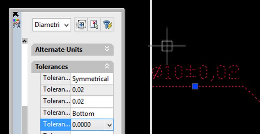Click the properties palette color icon

pyautogui.click(x=17, y=23)
